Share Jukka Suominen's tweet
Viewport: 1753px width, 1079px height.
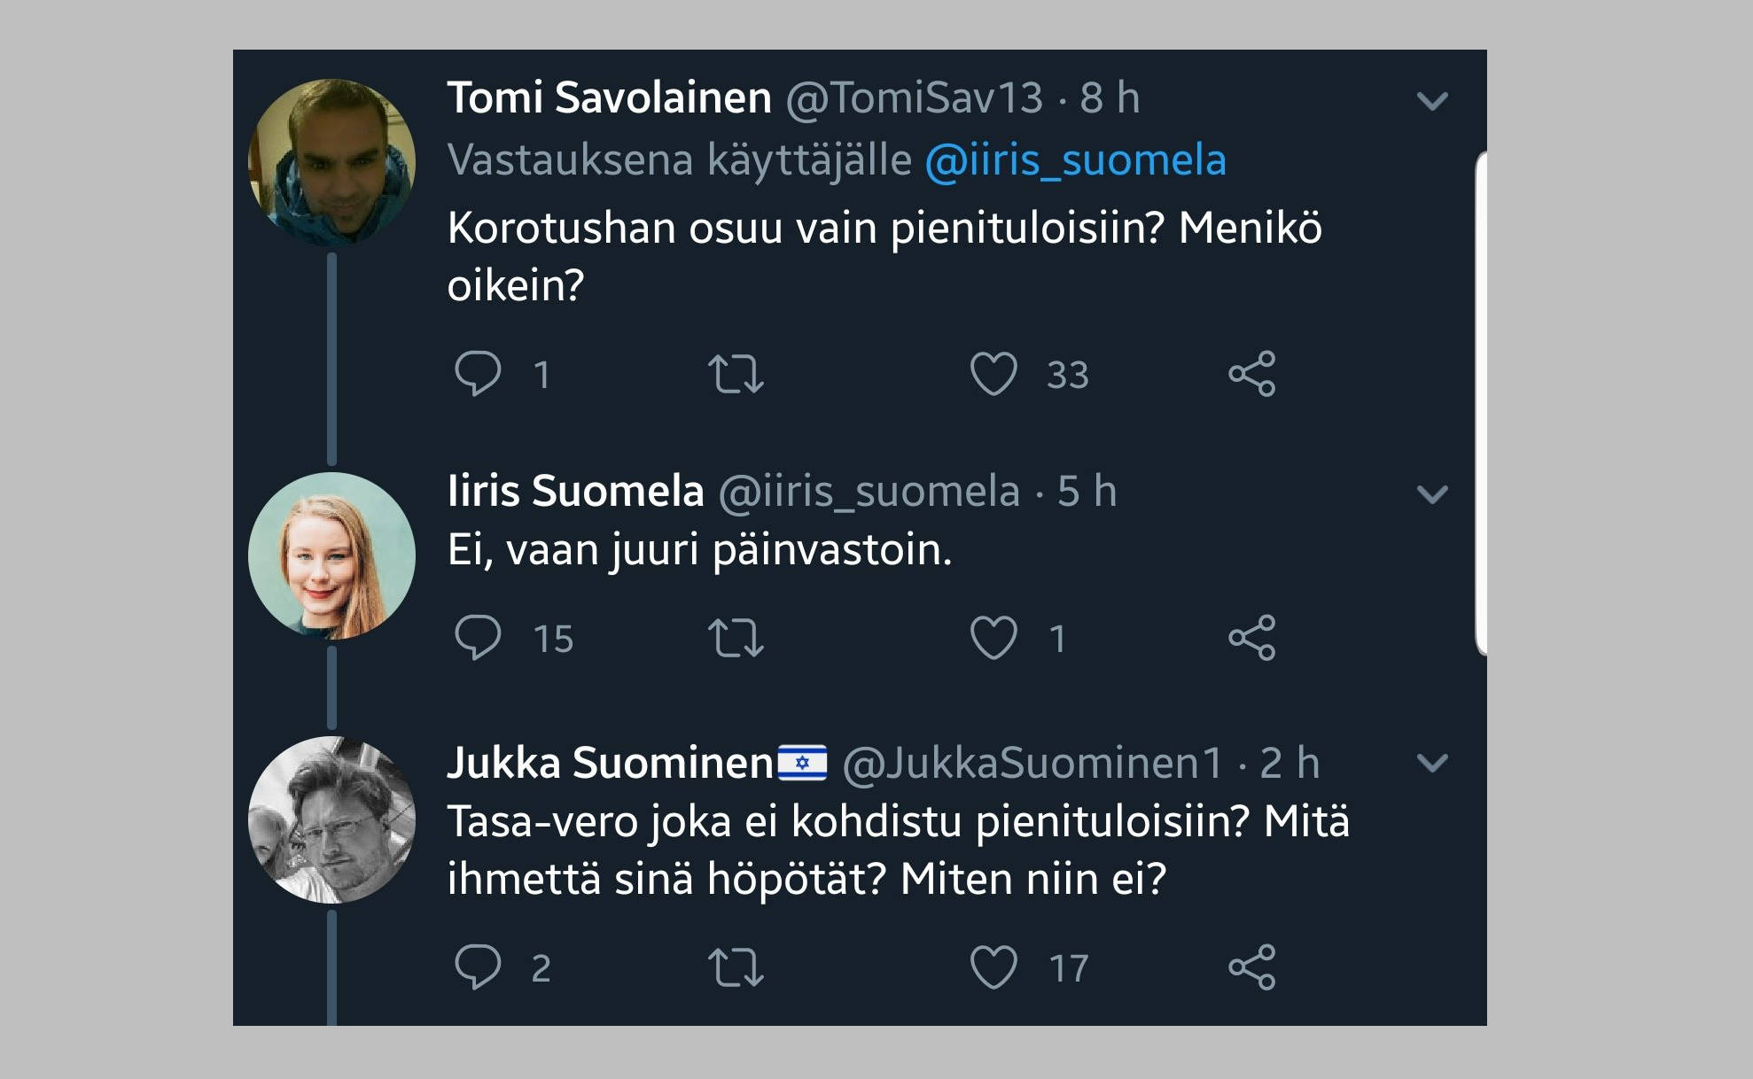point(1251,967)
